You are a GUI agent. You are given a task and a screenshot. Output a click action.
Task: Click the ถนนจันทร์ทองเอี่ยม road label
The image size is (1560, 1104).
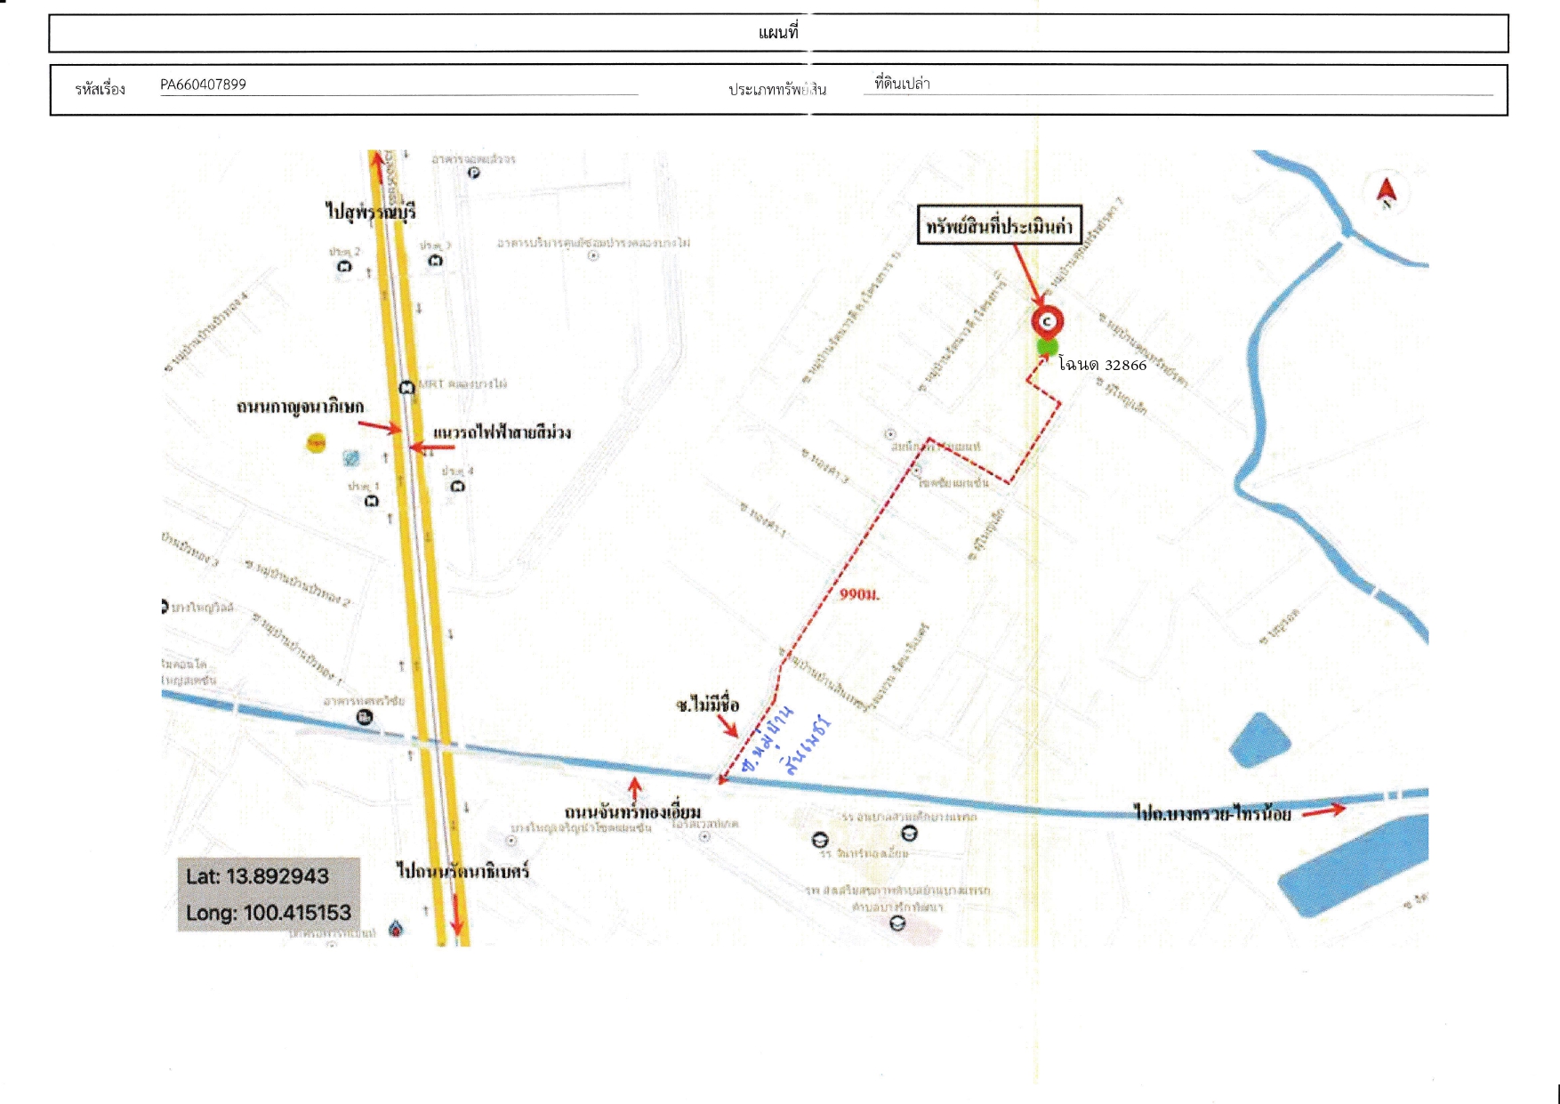(x=633, y=811)
